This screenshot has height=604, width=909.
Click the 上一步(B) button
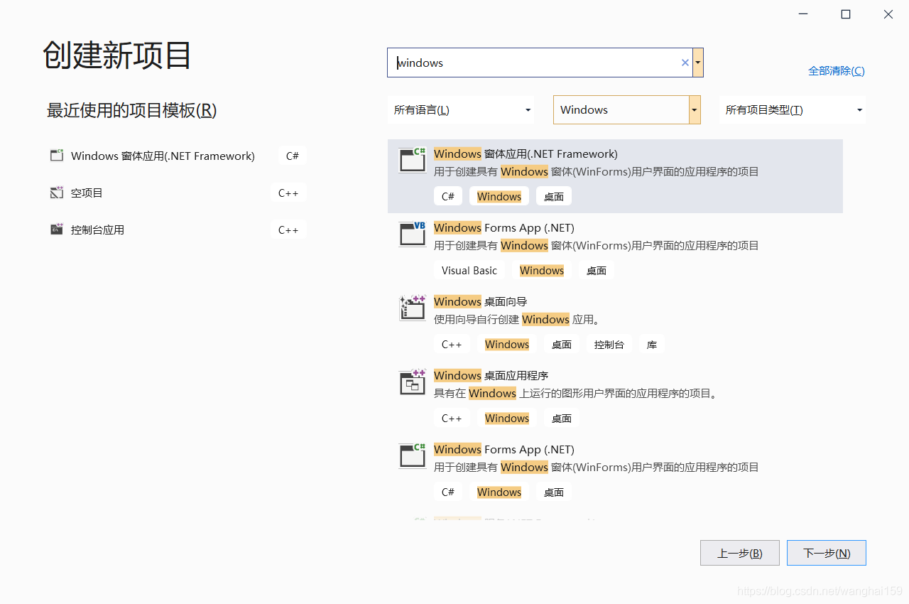(x=740, y=553)
